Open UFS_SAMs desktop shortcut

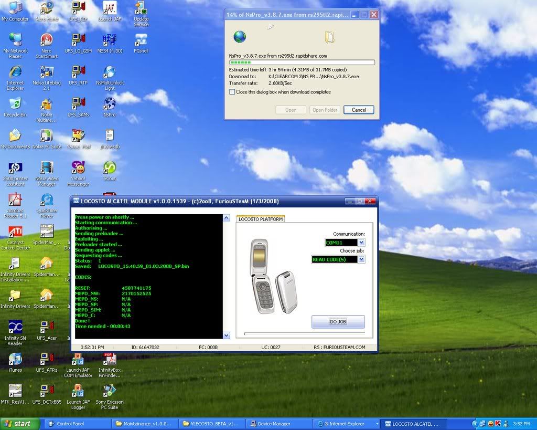click(x=78, y=107)
